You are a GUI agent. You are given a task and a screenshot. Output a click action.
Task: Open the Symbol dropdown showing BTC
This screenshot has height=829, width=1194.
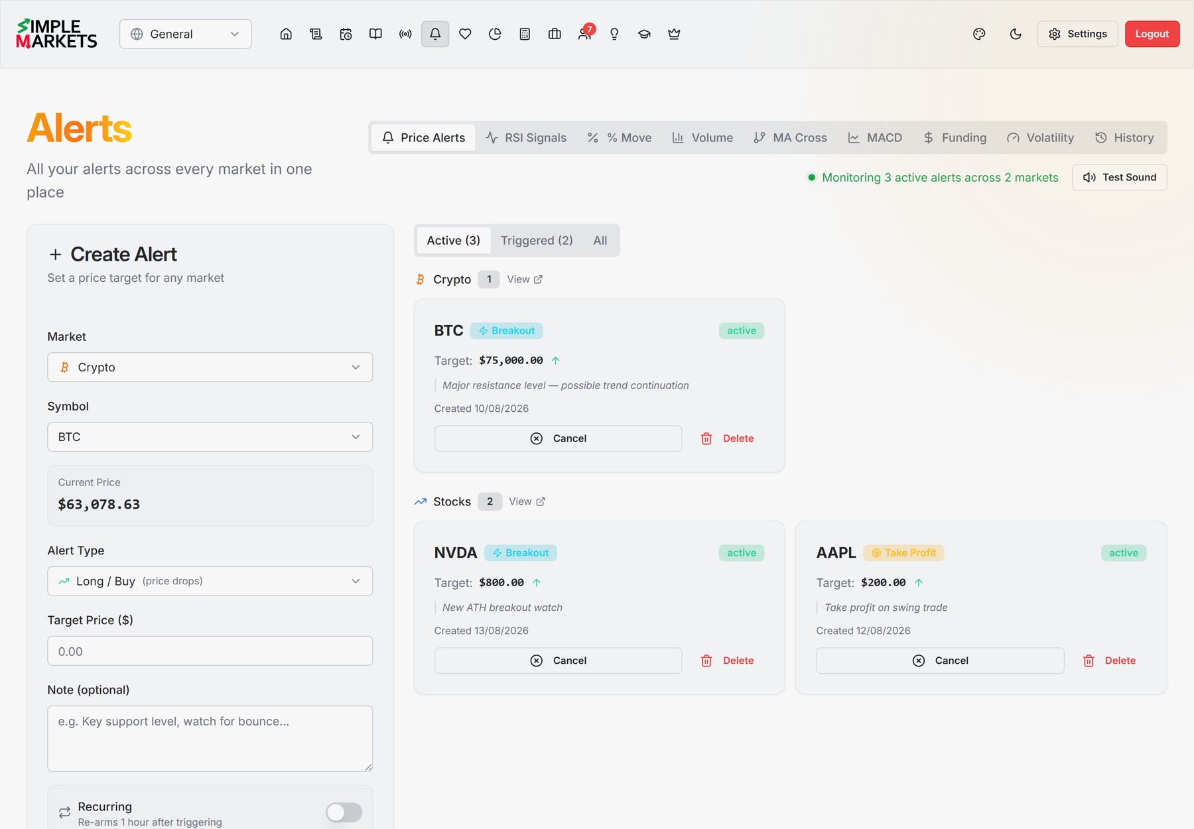click(210, 437)
